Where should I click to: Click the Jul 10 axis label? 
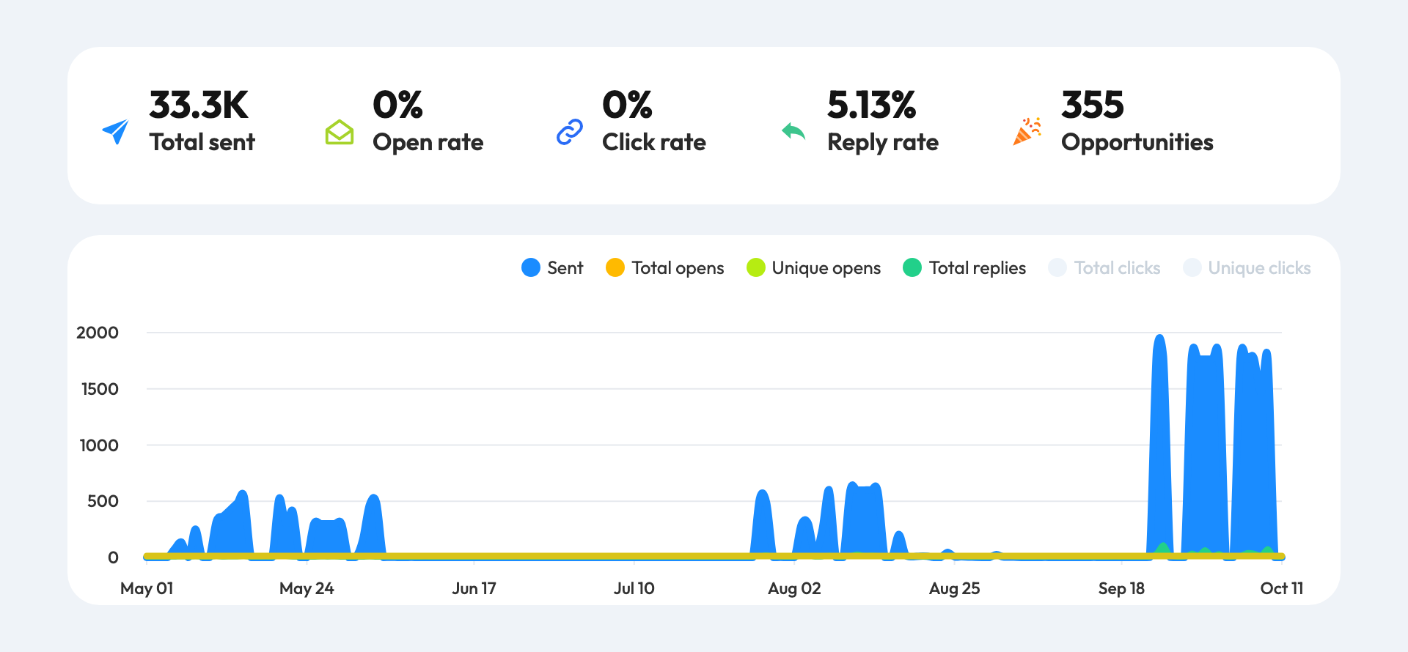tap(634, 588)
